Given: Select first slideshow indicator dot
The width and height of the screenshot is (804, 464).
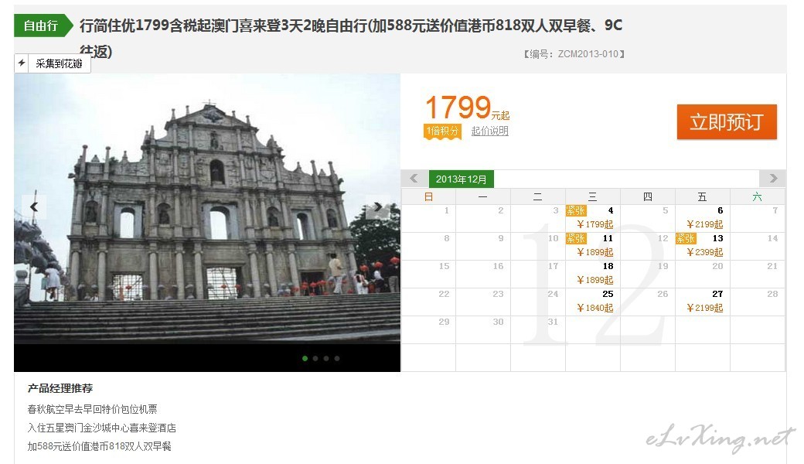Looking at the screenshot, I should click(x=305, y=358).
